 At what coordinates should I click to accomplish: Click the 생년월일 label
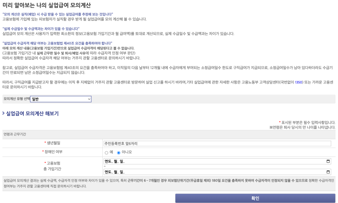pyautogui.click(x=54, y=143)
